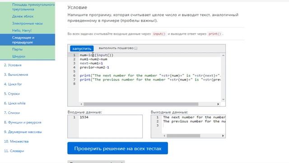The width and height of the screenshot is (289, 163).
Task: Open the Электронные часы task
Action: (27, 24)
